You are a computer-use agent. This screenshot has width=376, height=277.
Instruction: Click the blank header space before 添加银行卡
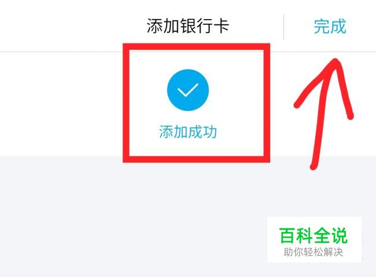(x=72, y=26)
